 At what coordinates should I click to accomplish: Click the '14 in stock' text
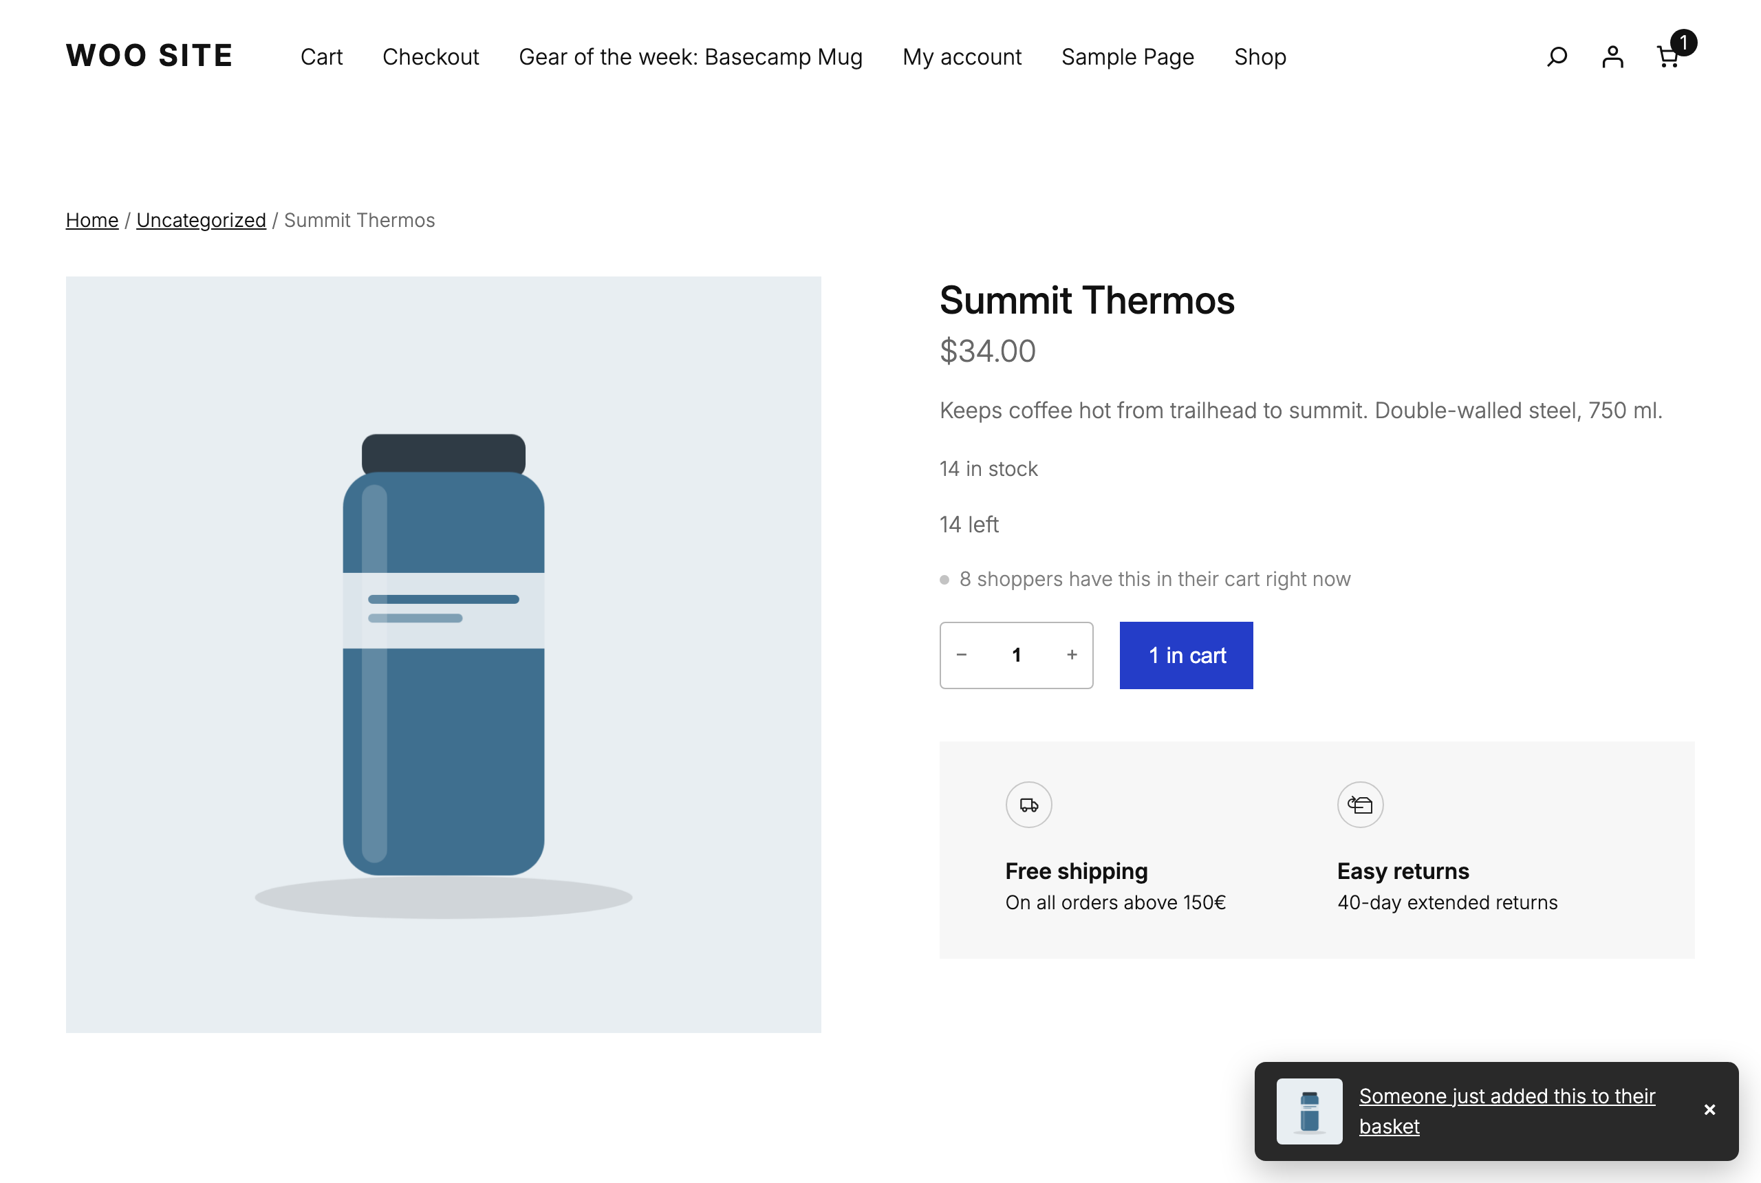988,468
